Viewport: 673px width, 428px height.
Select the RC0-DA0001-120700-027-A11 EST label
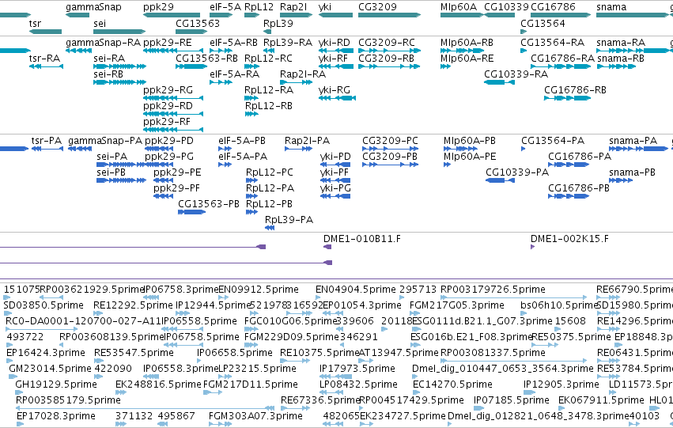click(83, 321)
